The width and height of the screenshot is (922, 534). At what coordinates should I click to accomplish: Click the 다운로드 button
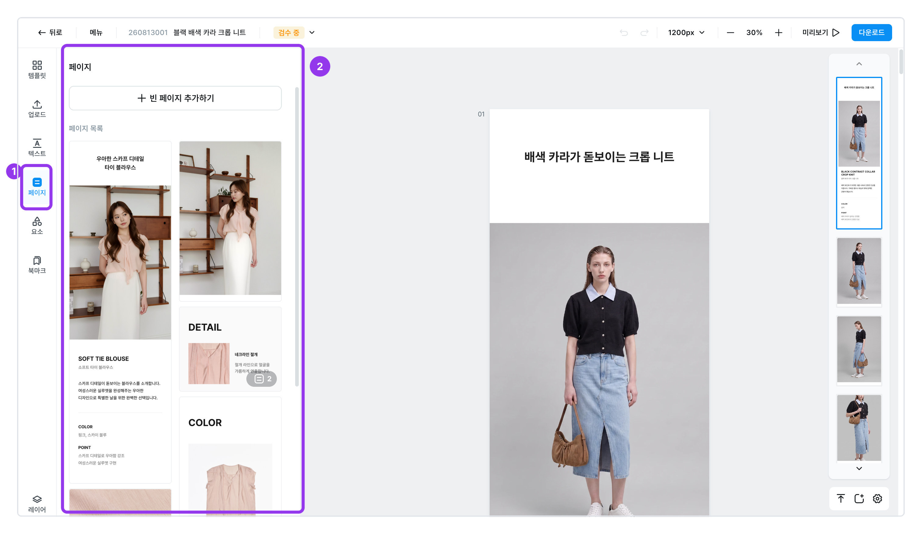[871, 33]
